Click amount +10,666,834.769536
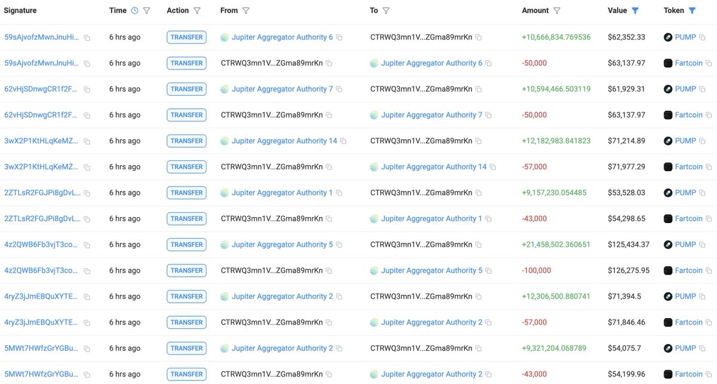Image resolution: width=717 pixels, height=384 pixels. pos(556,37)
